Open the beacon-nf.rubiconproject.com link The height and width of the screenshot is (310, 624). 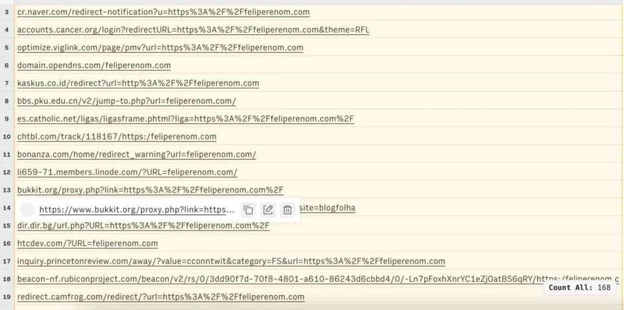point(318,279)
